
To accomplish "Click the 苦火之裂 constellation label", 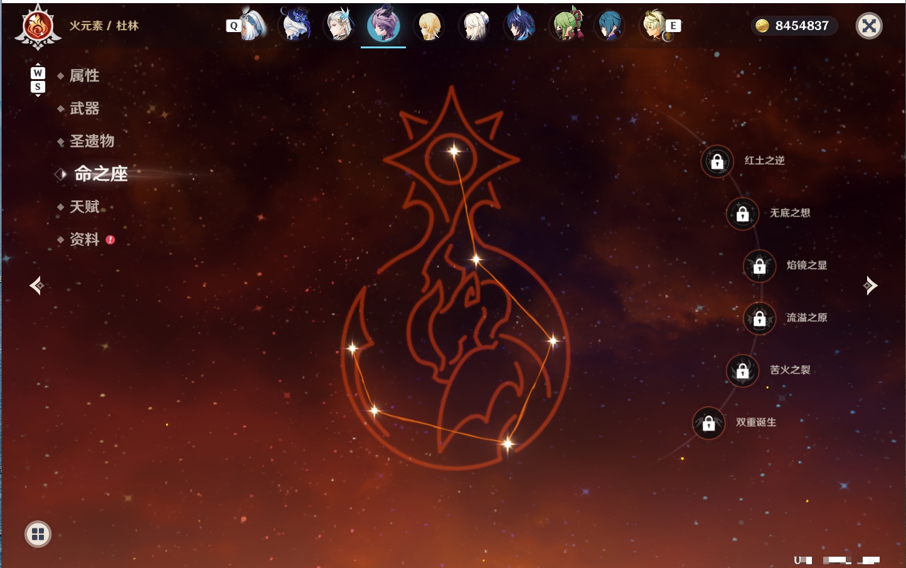I will pos(790,370).
